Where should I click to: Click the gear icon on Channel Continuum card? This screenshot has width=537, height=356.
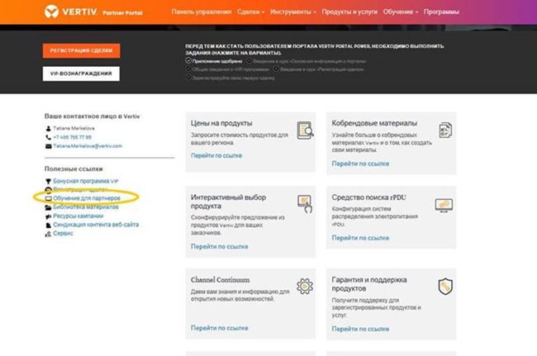tap(305, 286)
